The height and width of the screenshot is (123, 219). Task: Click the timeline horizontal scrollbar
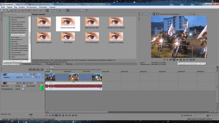pos(78,112)
